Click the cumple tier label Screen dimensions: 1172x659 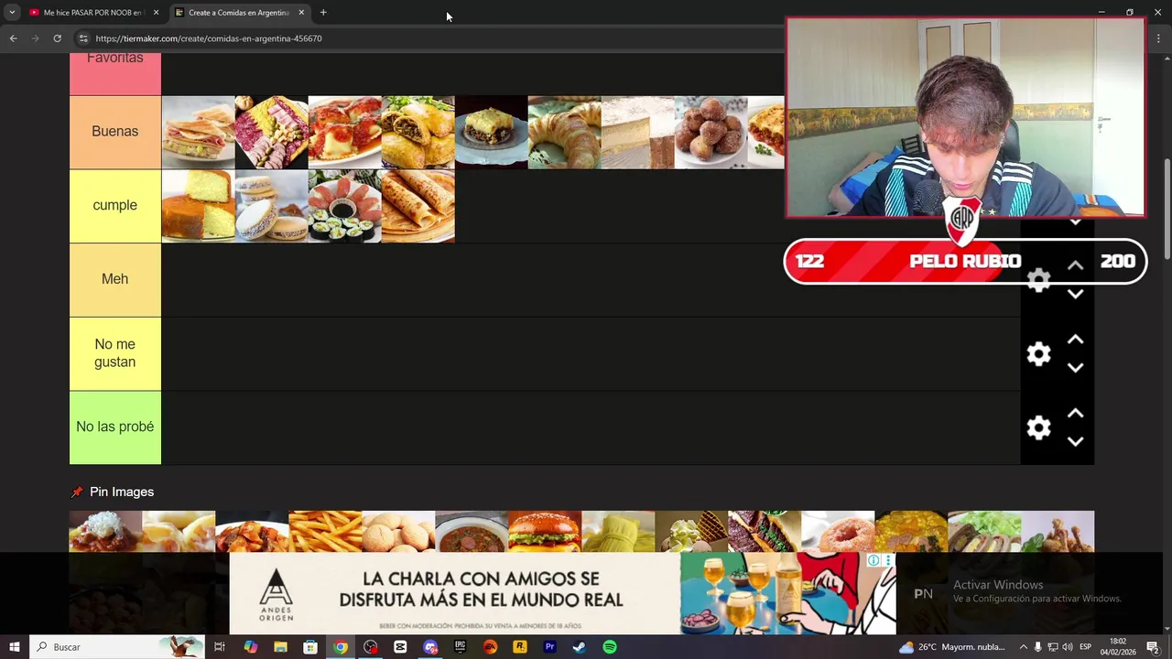coord(115,206)
